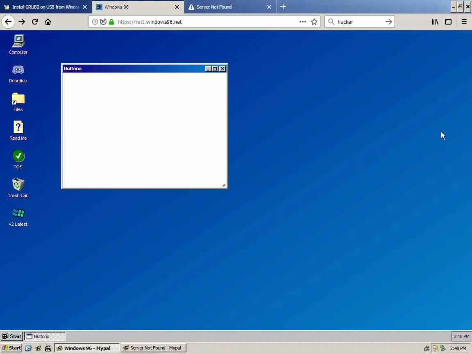Image resolution: width=472 pixels, height=354 pixels.
Task: Go back in browser history
Action: (8, 22)
